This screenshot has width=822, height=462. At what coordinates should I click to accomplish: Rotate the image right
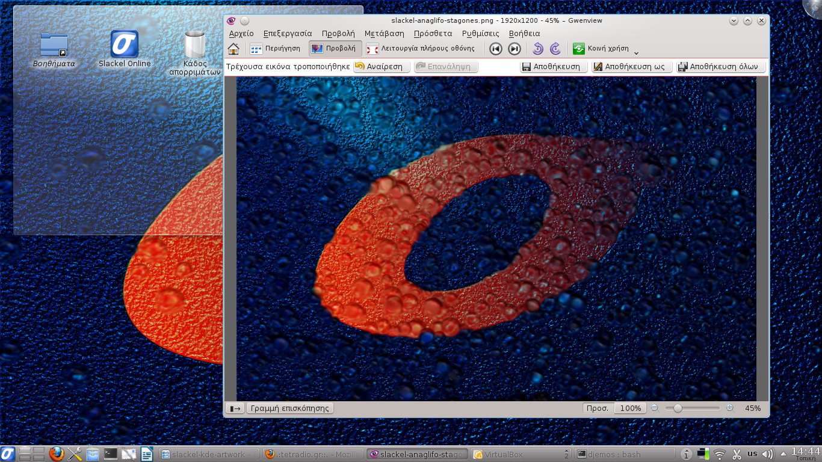pos(555,49)
